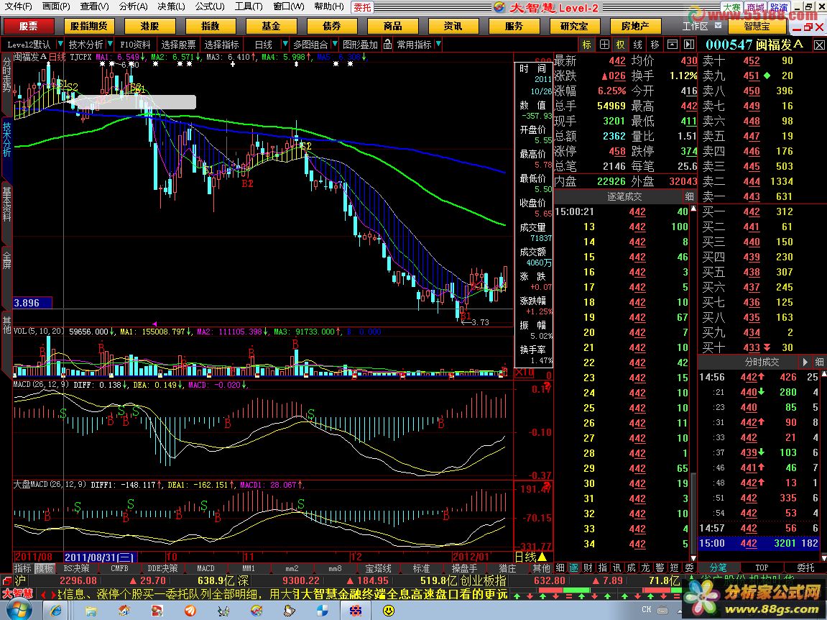Open the 分析(A) menu
This screenshot has width=827, height=620.
tap(134, 7)
